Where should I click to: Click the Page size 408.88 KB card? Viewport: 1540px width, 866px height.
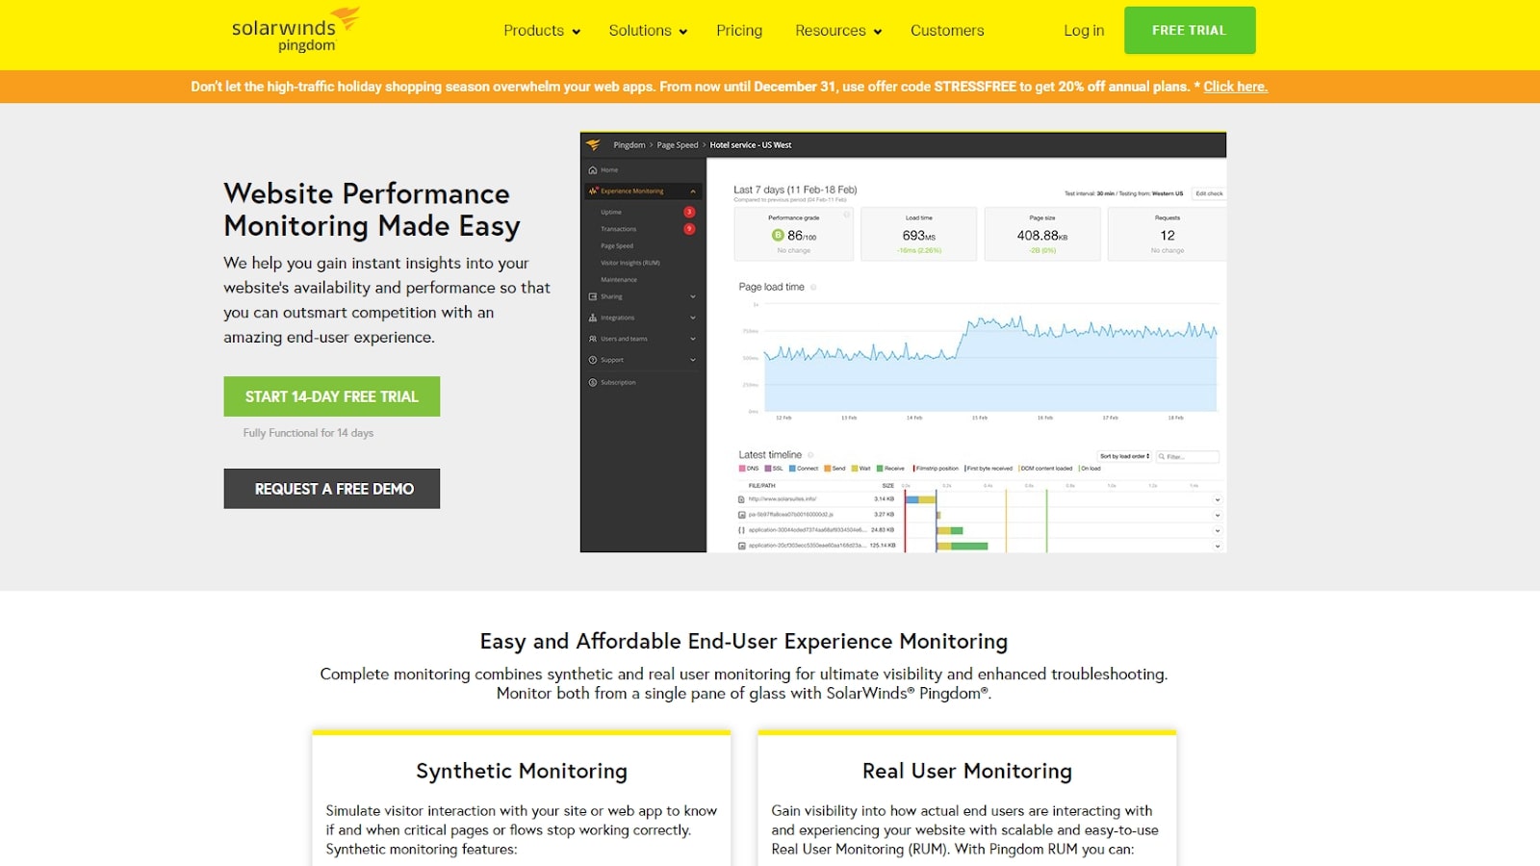point(1042,234)
